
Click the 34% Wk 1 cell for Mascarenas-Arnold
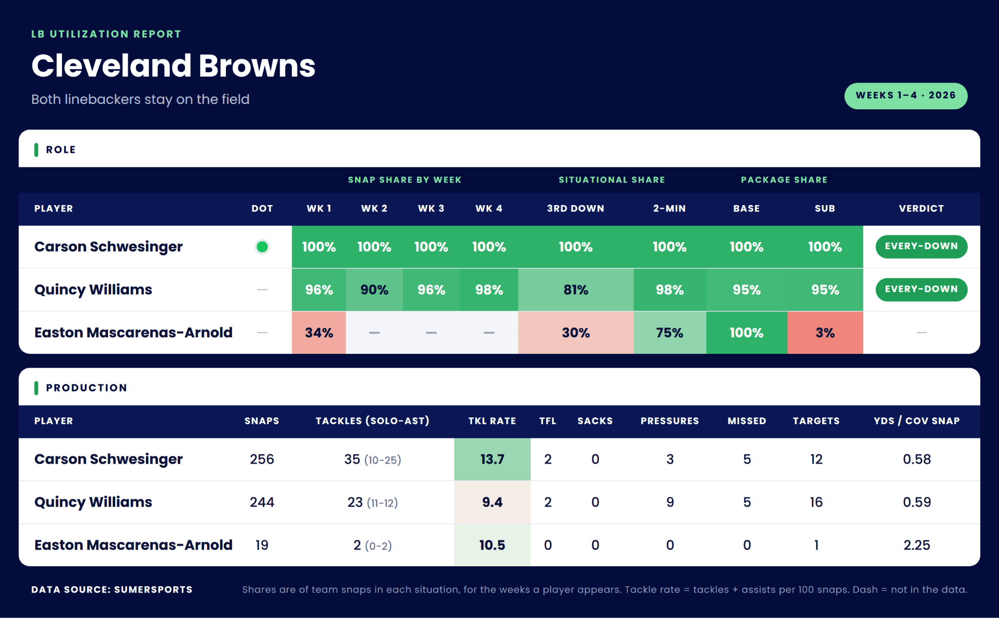(x=319, y=332)
